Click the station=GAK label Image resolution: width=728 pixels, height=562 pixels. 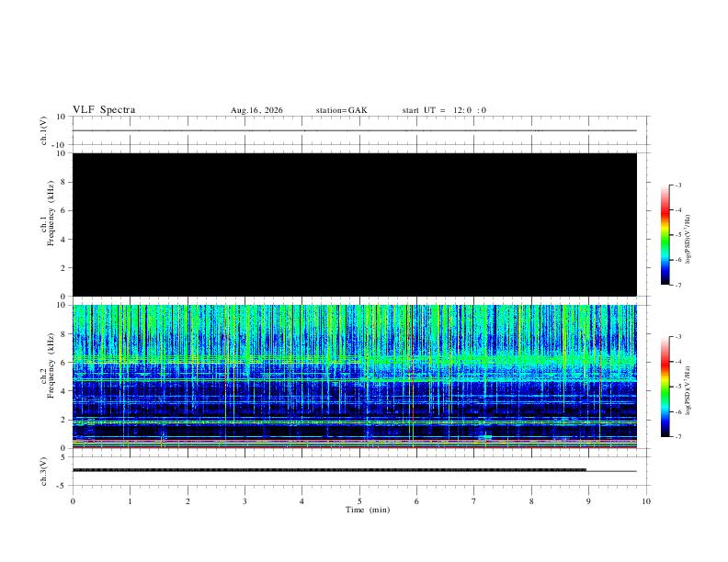coord(341,110)
